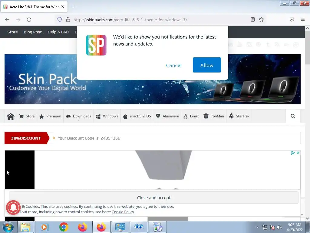Open Action Center flag tray icon

(x=272, y=227)
